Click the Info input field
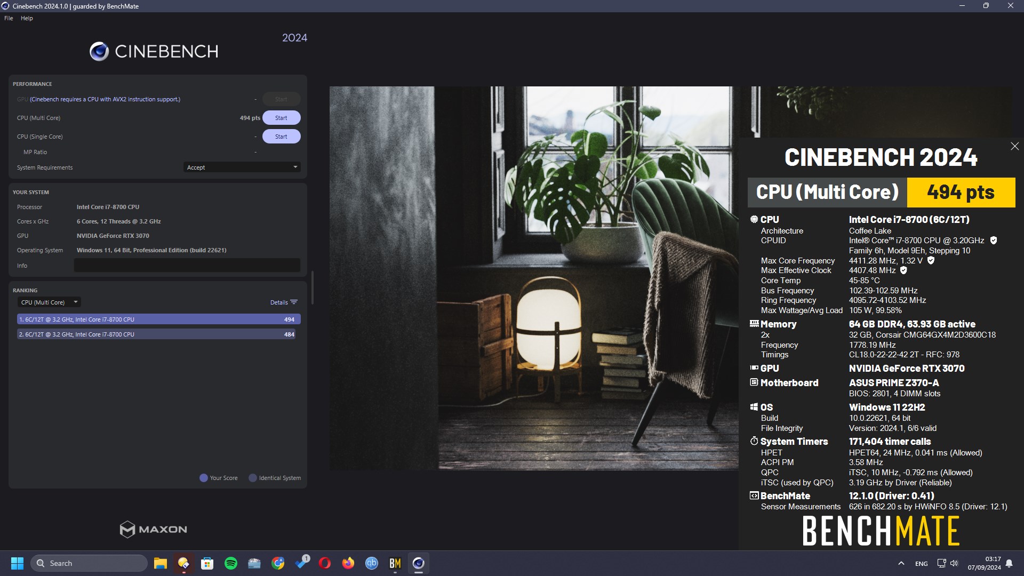This screenshot has width=1024, height=576. click(187, 266)
